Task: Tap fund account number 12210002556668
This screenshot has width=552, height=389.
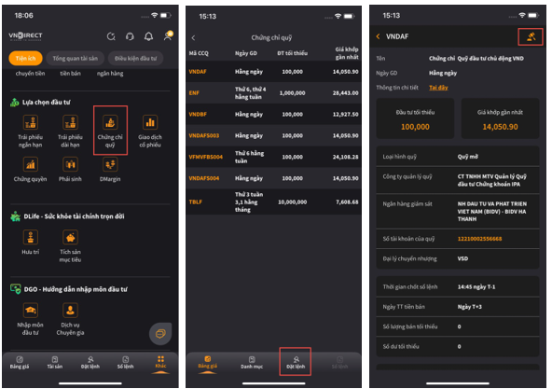Action: 479,239
